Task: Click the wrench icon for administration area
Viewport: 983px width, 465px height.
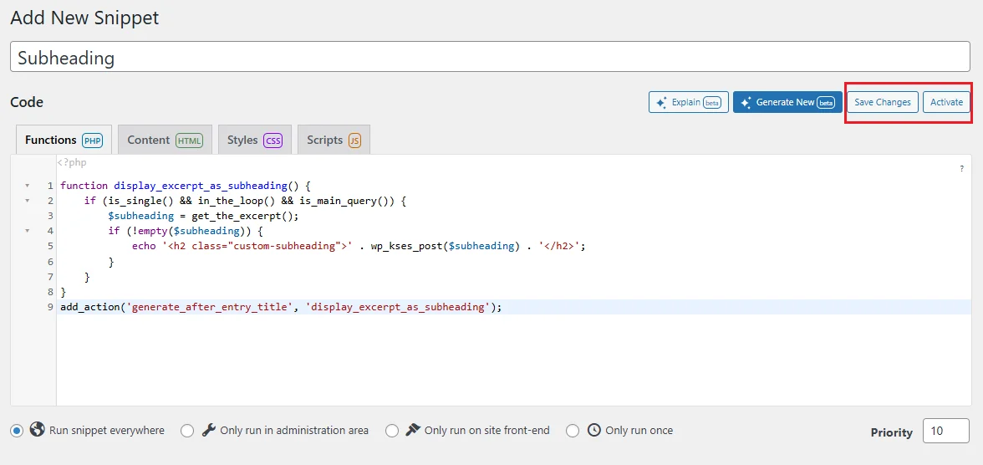Action: pyautogui.click(x=209, y=431)
